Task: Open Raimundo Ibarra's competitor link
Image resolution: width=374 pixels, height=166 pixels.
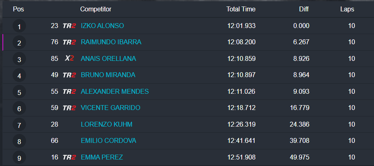Action: point(111,42)
